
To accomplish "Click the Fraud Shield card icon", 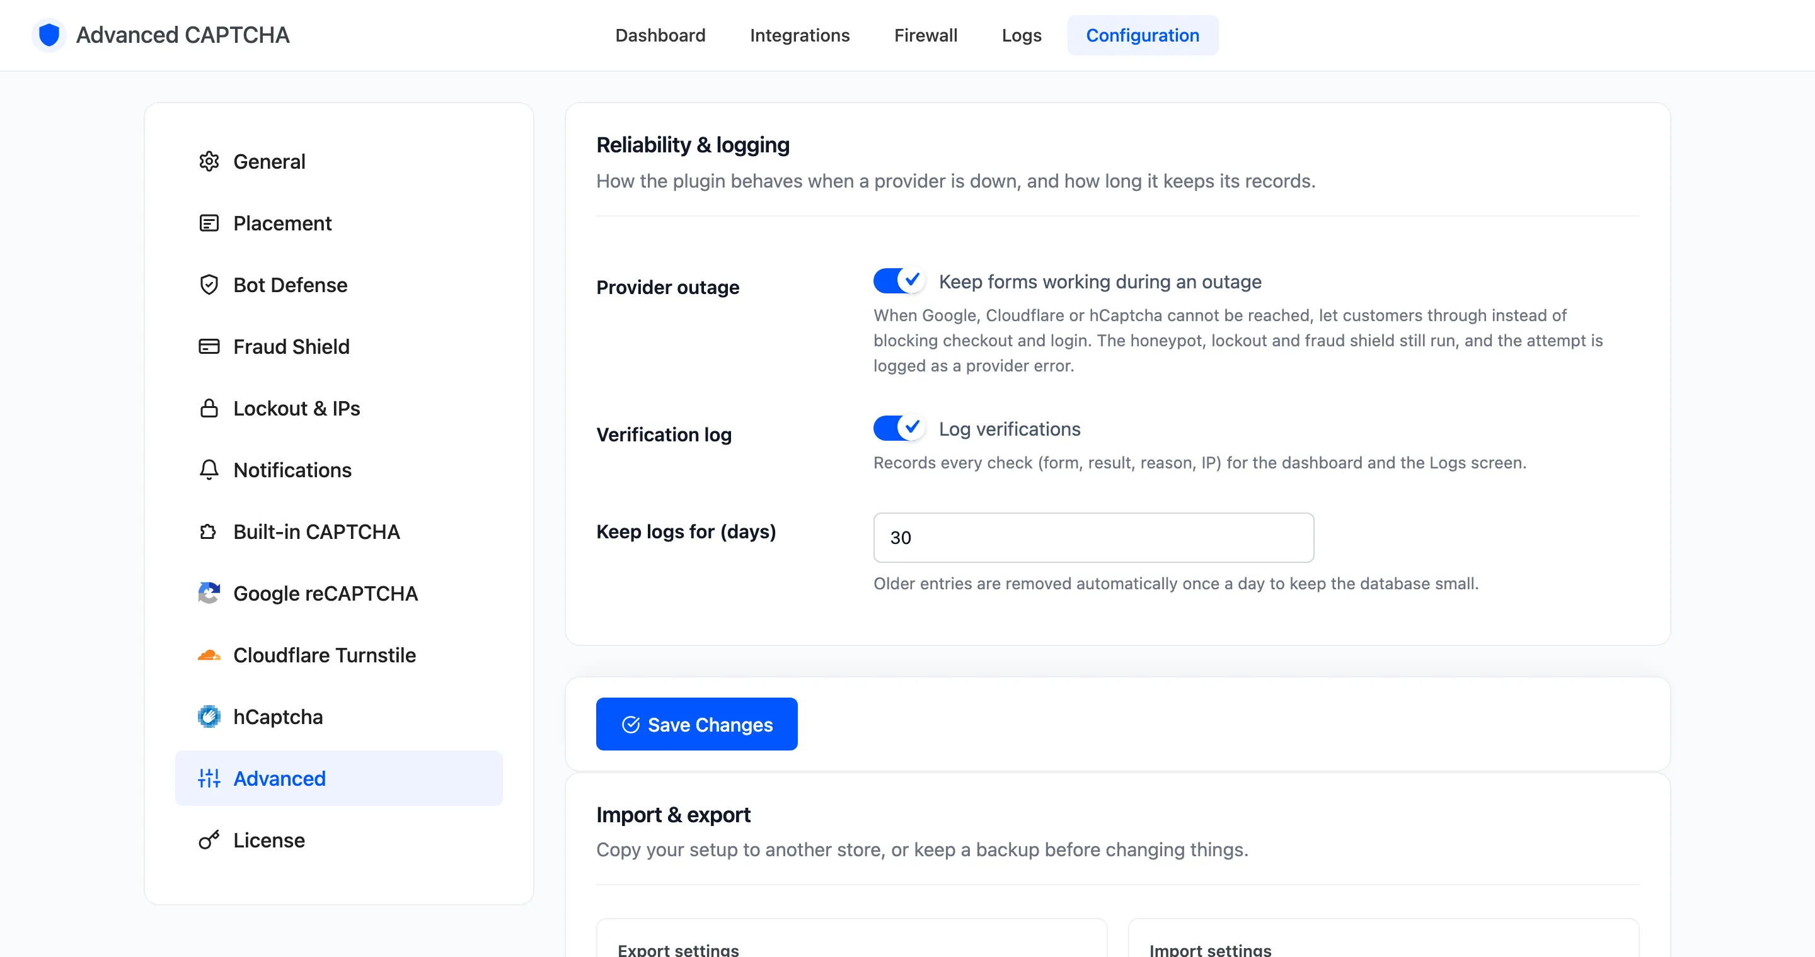I will pyautogui.click(x=209, y=346).
